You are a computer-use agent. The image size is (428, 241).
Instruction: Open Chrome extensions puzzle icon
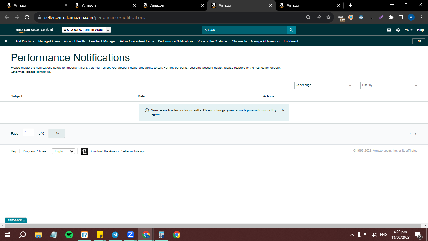point(391,17)
